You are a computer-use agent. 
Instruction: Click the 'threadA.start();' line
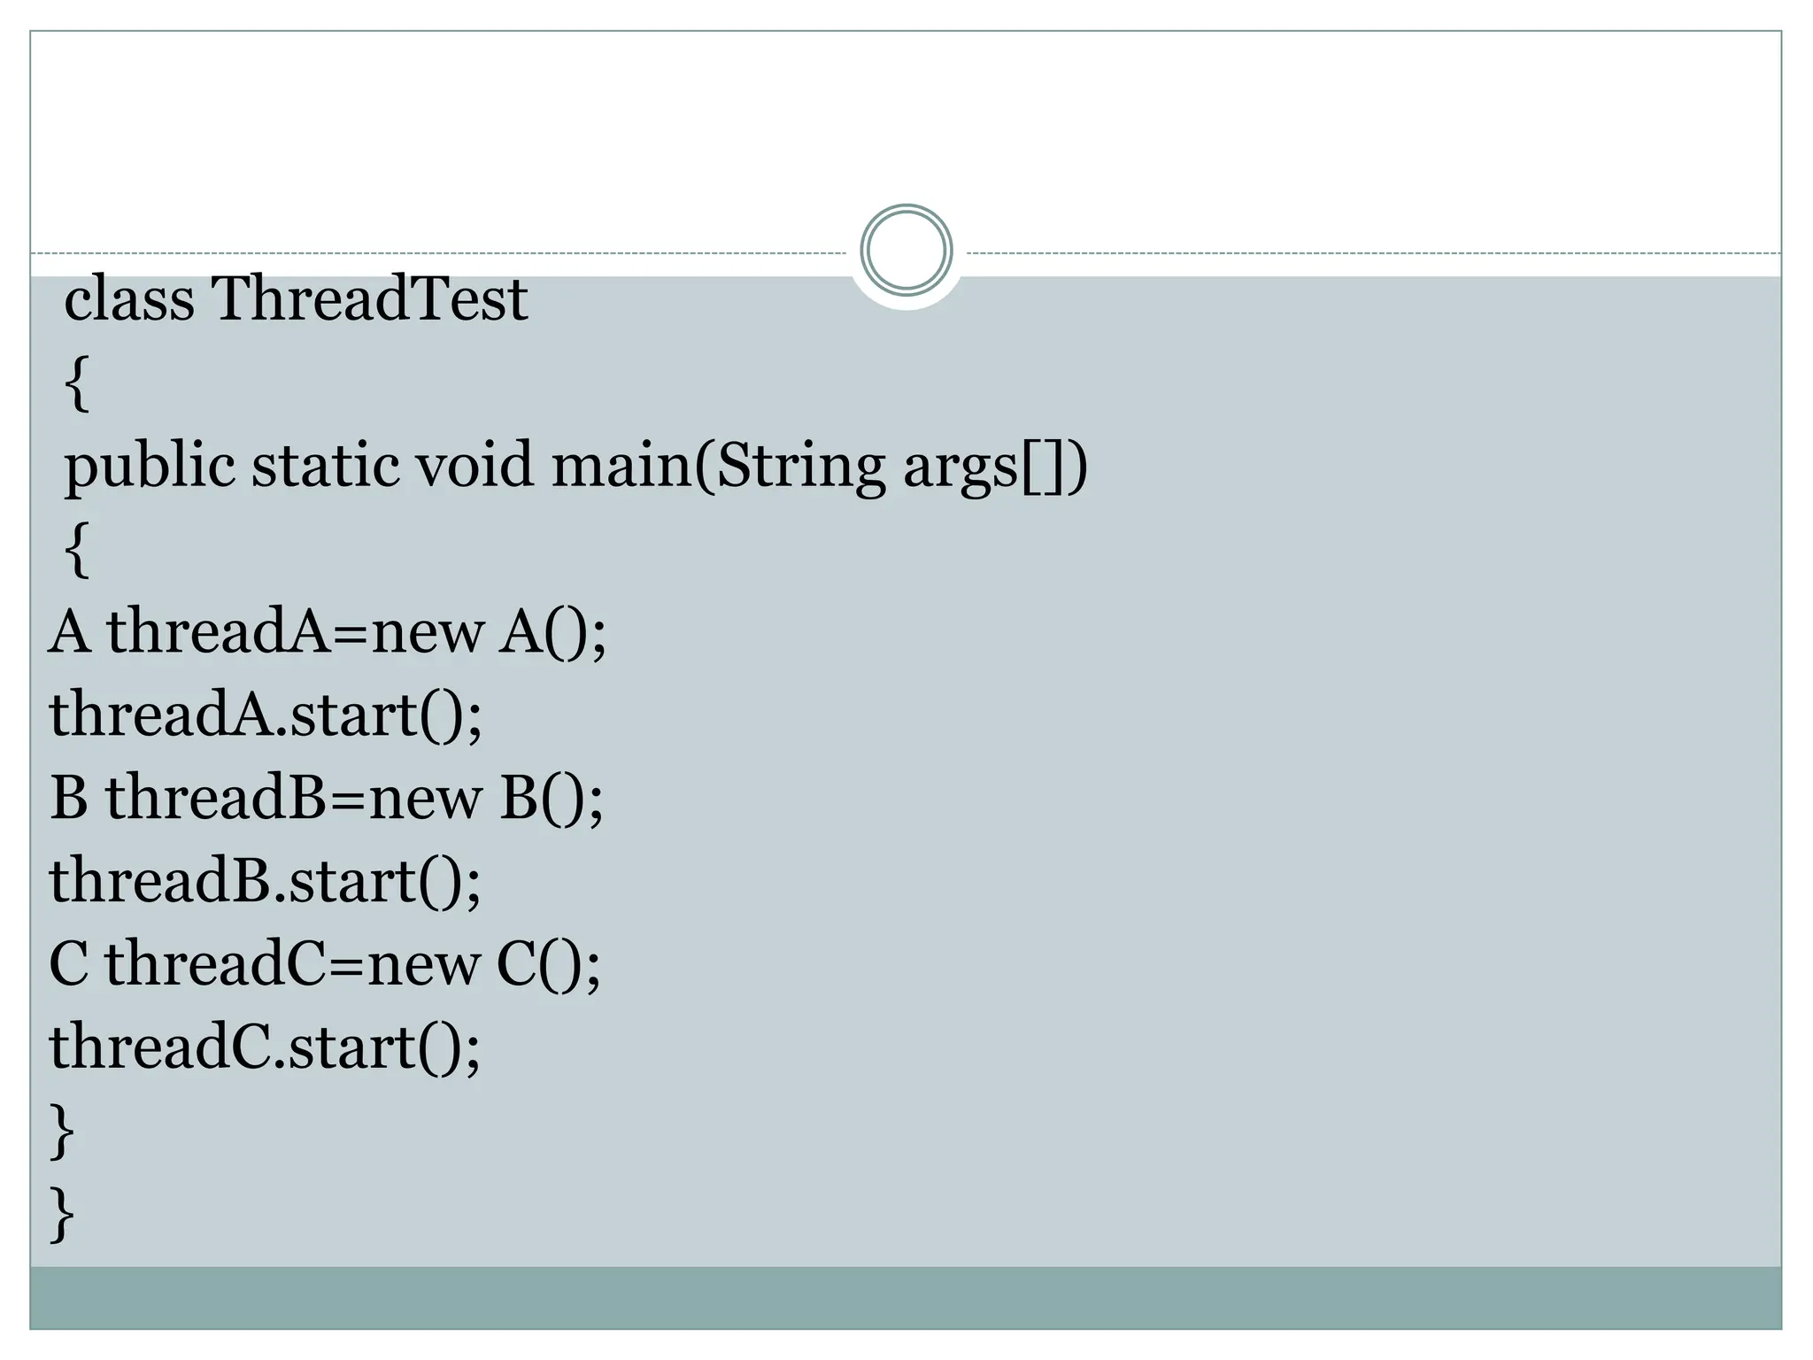(266, 715)
